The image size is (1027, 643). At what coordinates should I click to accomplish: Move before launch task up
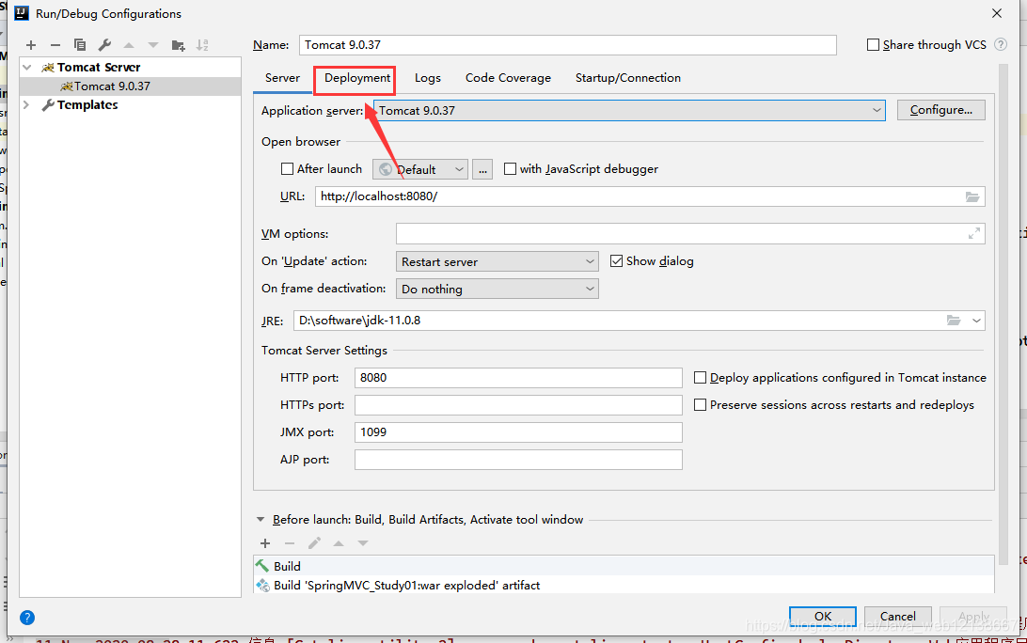(x=339, y=543)
